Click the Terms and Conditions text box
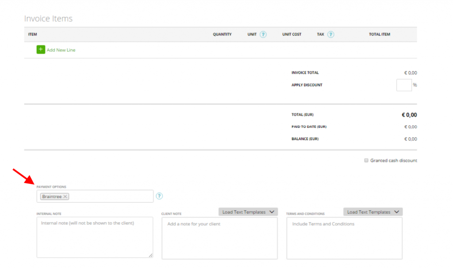The image size is (453, 268). pos(344,237)
